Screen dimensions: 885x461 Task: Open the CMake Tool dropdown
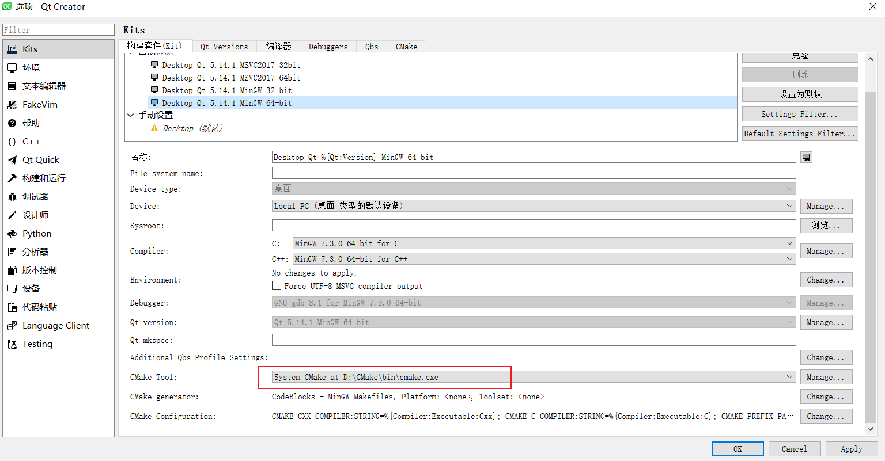[x=534, y=377]
